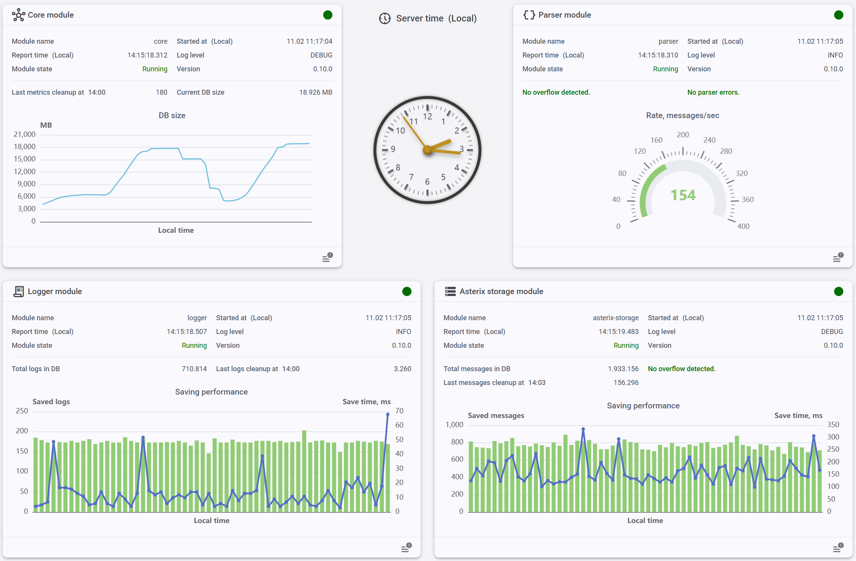Click the analog clock face
The width and height of the screenshot is (856, 561).
[x=427, y=150]
